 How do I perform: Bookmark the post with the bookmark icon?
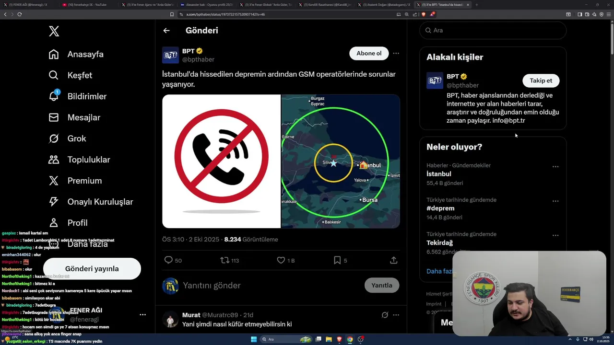tap(337, 260)
